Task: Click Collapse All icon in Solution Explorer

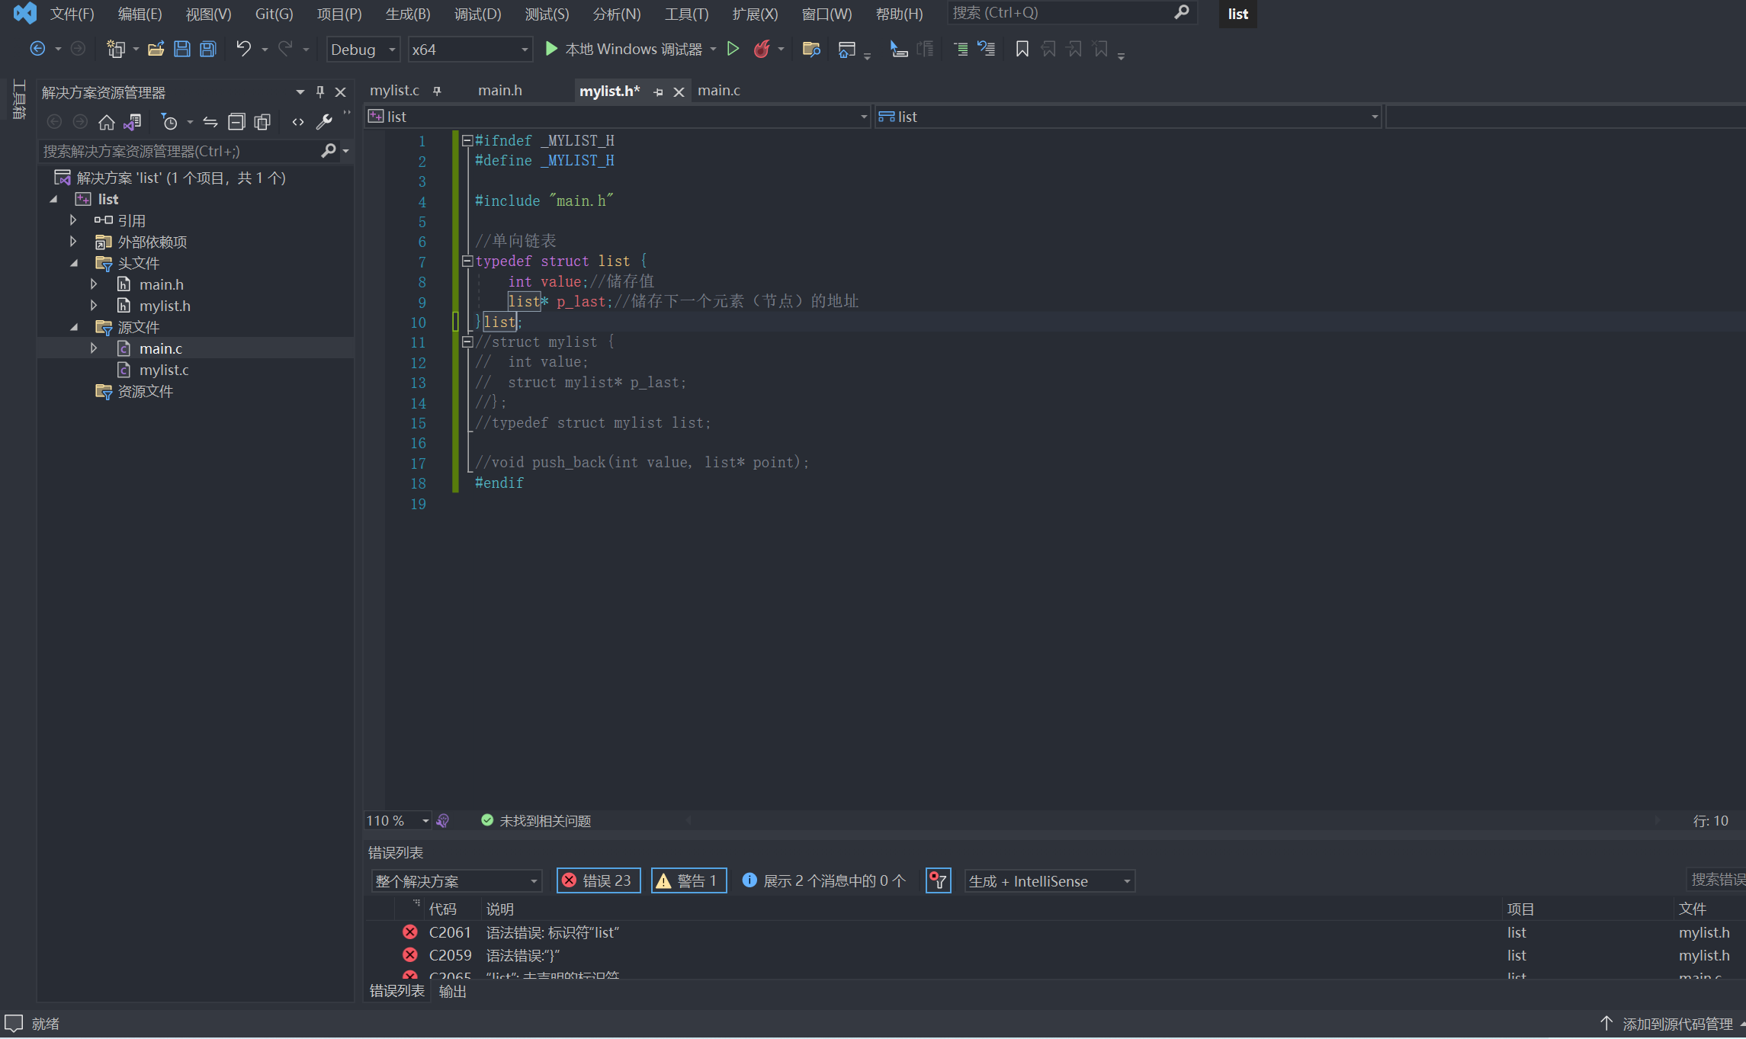Action: (236, 122)
